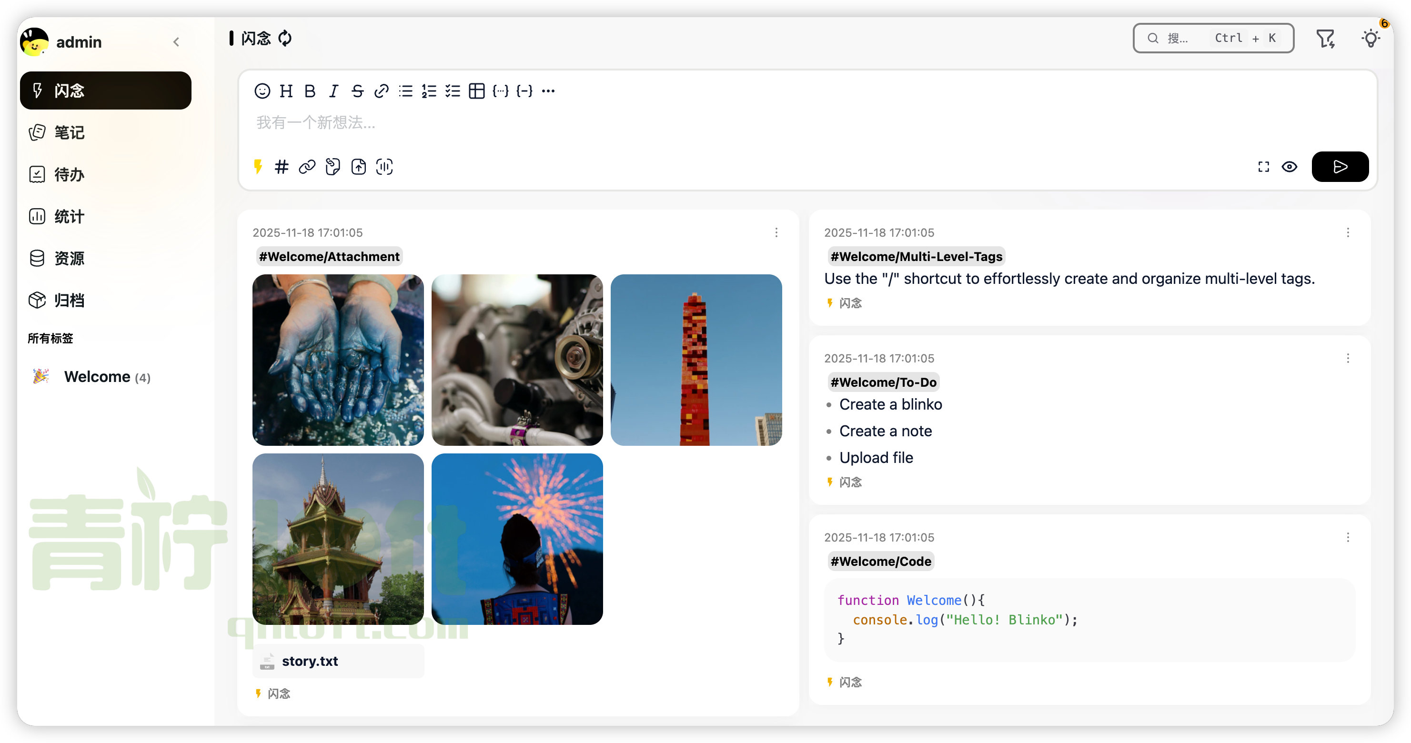Open the filter icon in top bar
Image resolution: width=1411 pixels, height=743 pixels.
(1326, 38)
